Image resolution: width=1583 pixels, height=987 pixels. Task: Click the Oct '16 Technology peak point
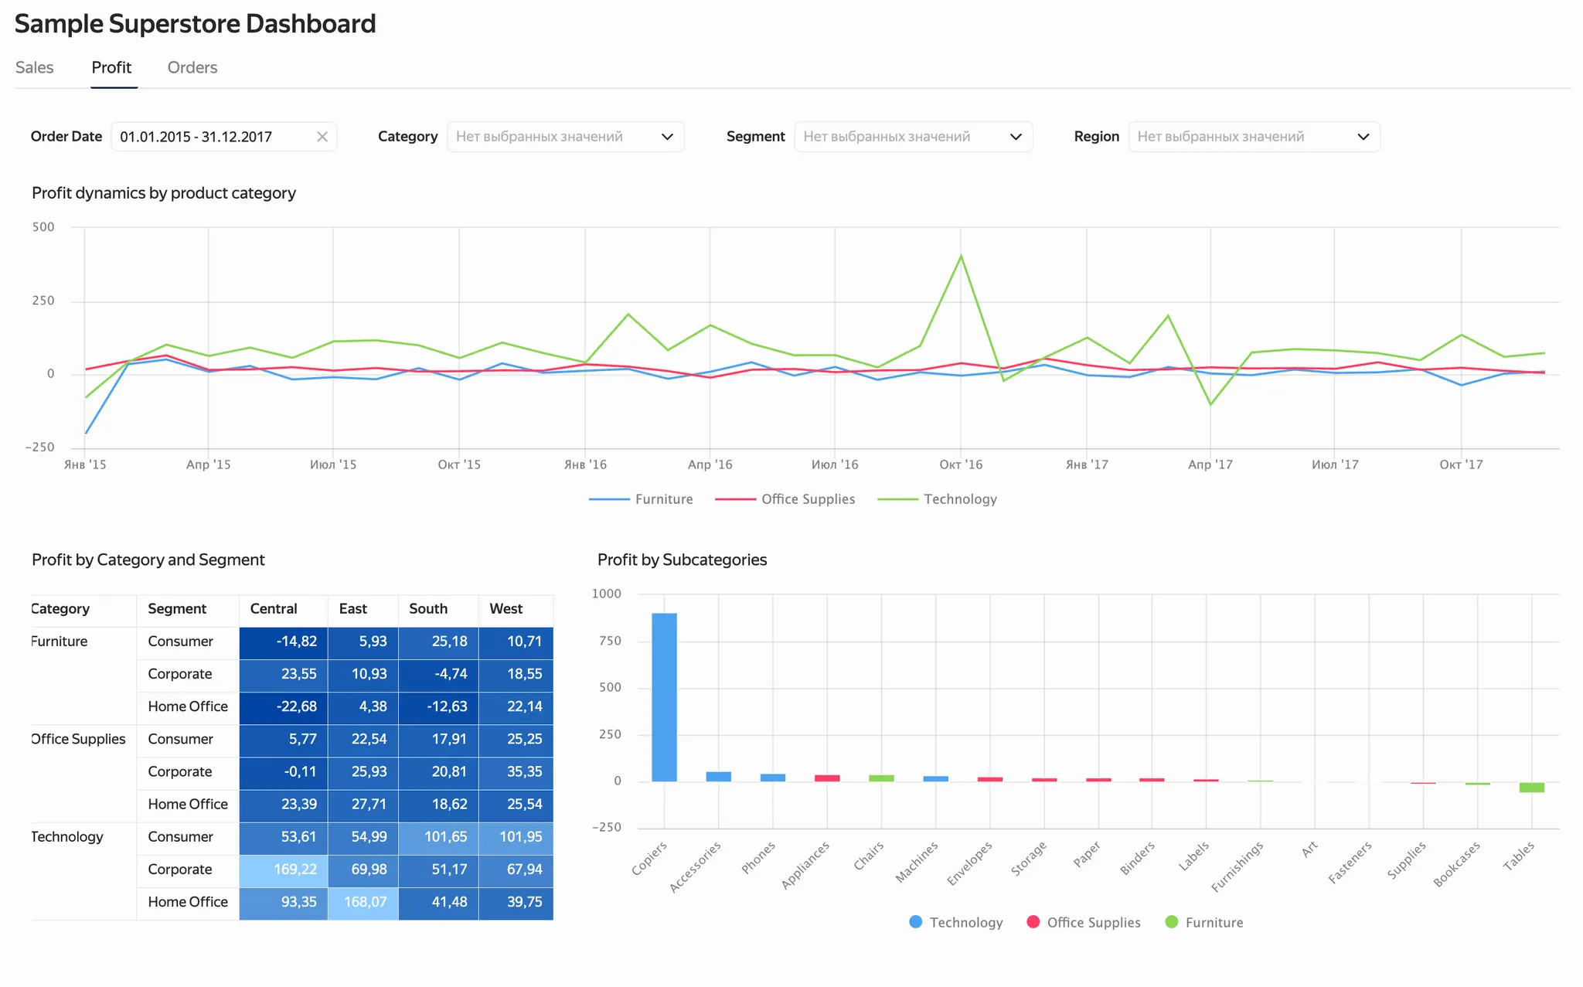[961, 256]
